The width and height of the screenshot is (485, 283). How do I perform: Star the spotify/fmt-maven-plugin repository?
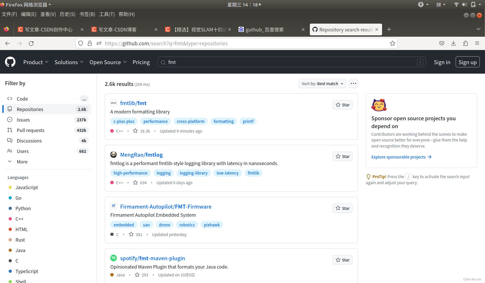[342, 260]
